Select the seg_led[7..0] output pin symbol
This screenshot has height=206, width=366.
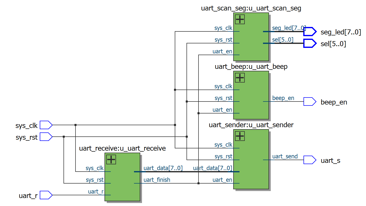[x=310, y=32]
